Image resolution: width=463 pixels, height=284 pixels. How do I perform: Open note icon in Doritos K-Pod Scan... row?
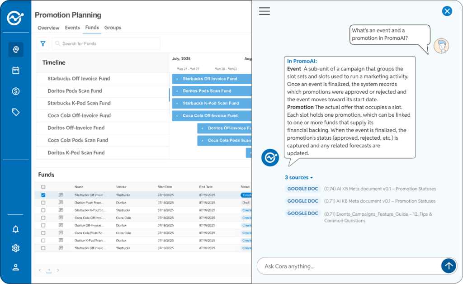(61, 240)
